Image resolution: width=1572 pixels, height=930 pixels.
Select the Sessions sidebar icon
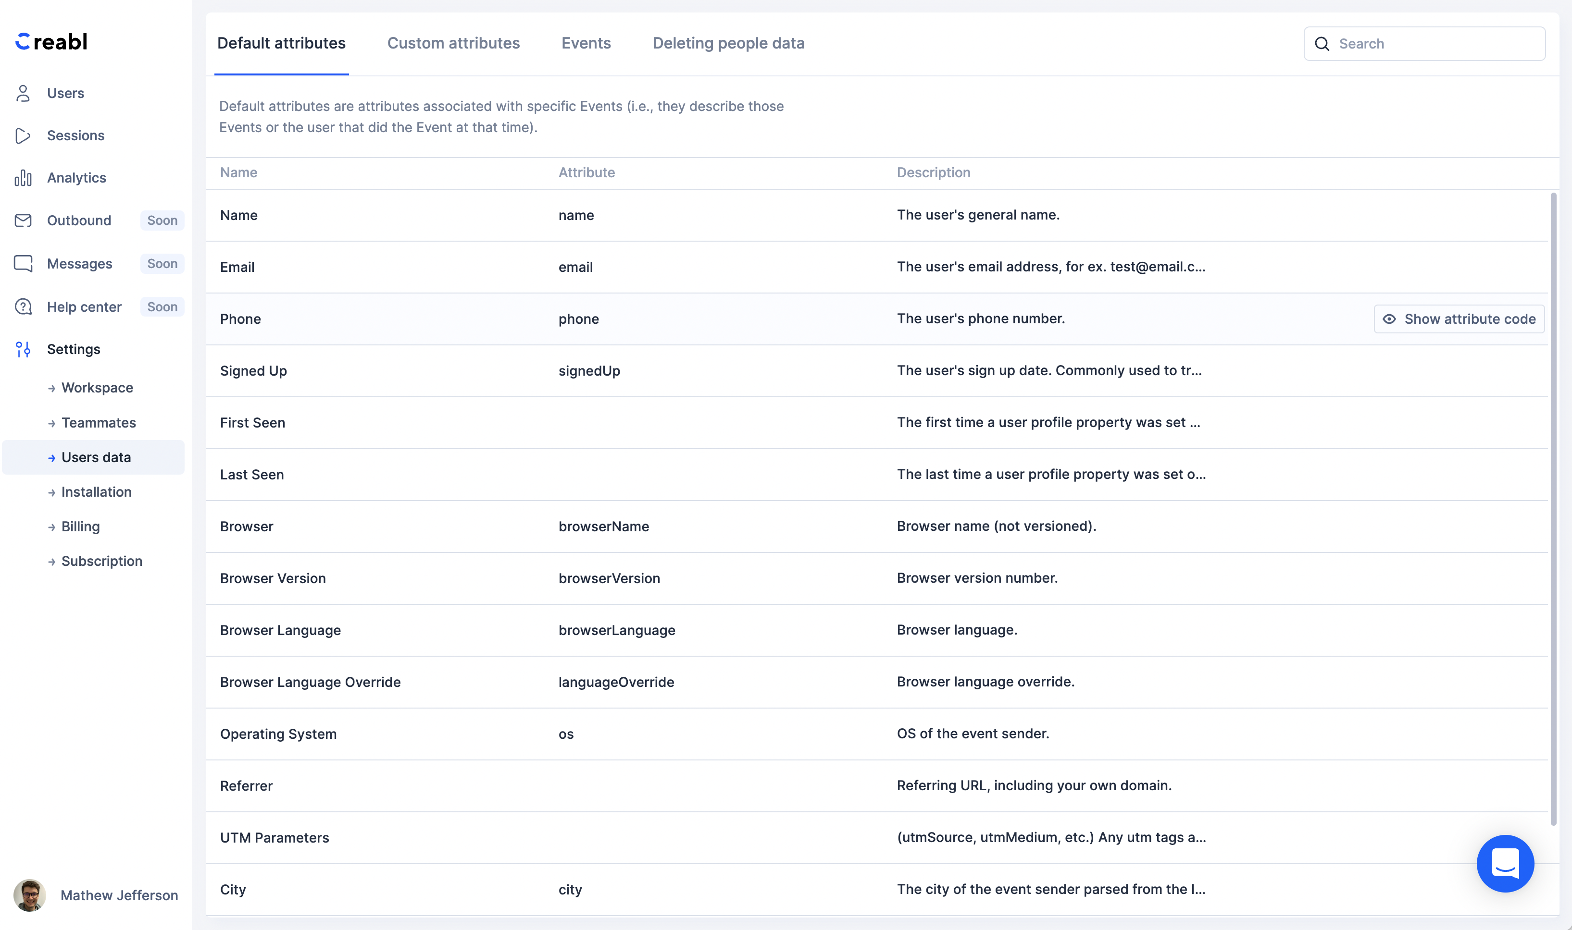23,135
